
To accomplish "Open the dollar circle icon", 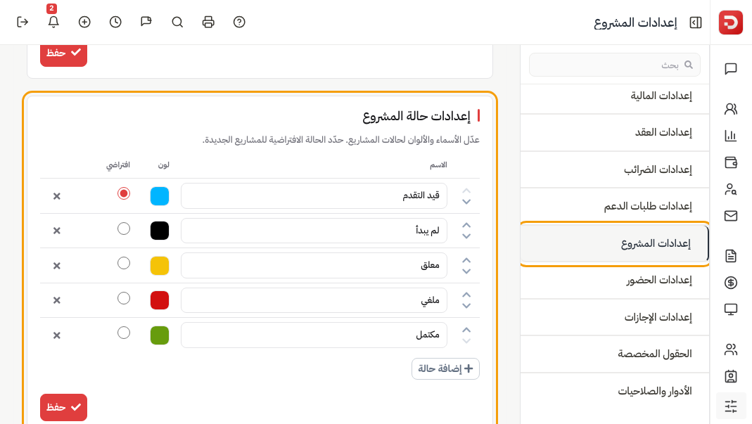I will [731, 283].
